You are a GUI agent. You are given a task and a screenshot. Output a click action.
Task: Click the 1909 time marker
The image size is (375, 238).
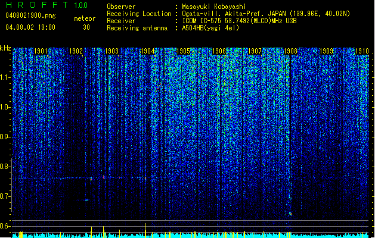point(326,51)
